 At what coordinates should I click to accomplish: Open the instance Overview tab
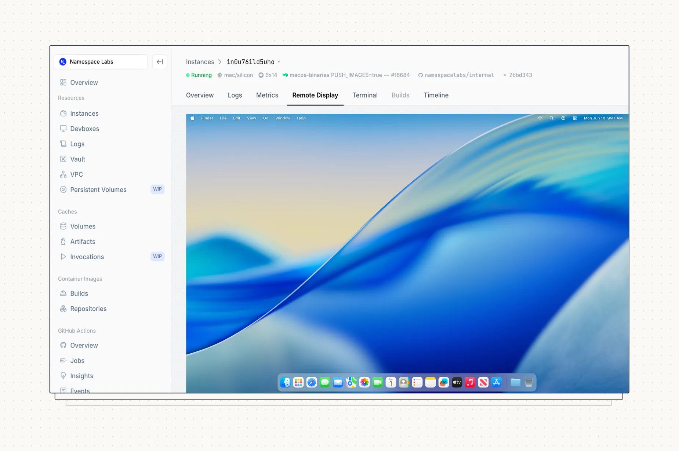tap(200, 95)
